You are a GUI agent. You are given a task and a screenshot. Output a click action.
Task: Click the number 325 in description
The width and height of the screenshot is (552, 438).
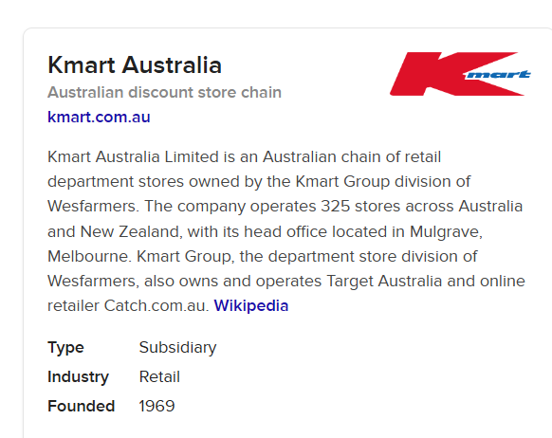(x=336, y=206)
